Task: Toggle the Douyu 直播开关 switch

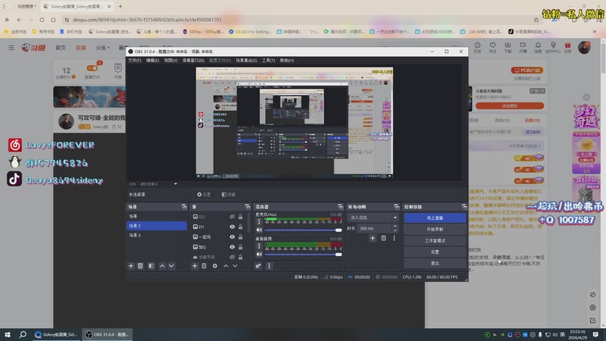Action: (x=92, y=68)
